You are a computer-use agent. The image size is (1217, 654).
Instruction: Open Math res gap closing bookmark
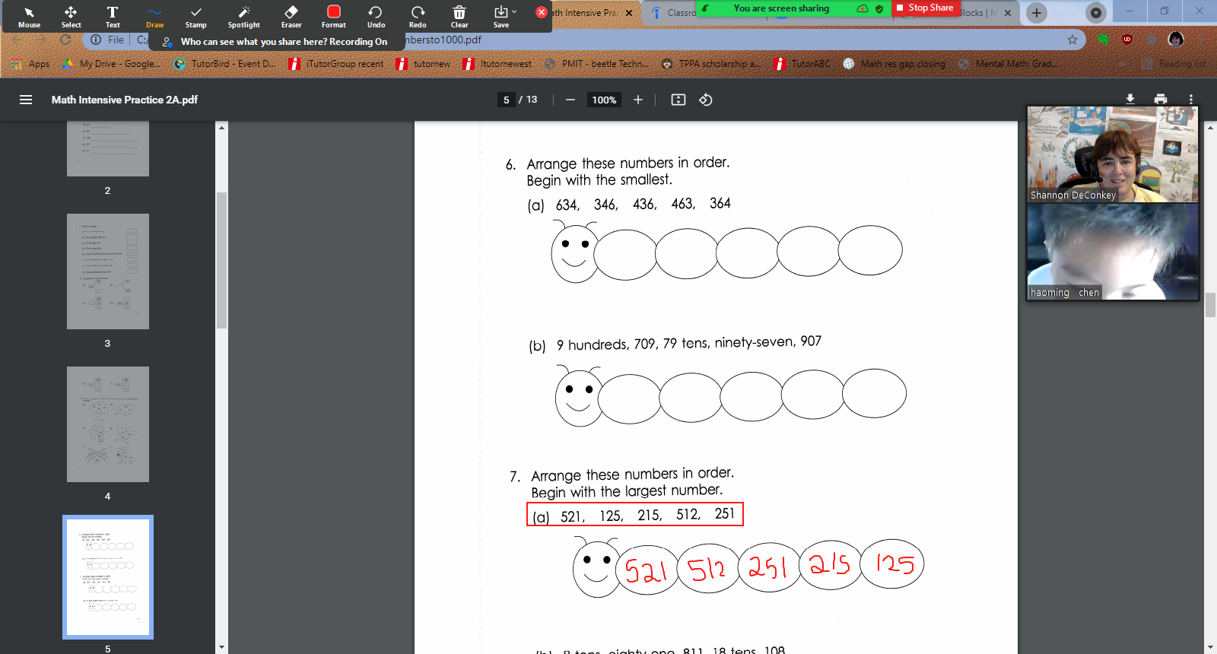pos(894,64)
